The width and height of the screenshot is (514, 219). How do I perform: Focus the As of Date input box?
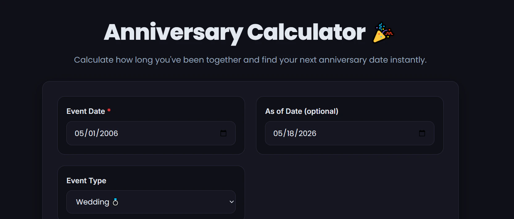click(350, 133)
